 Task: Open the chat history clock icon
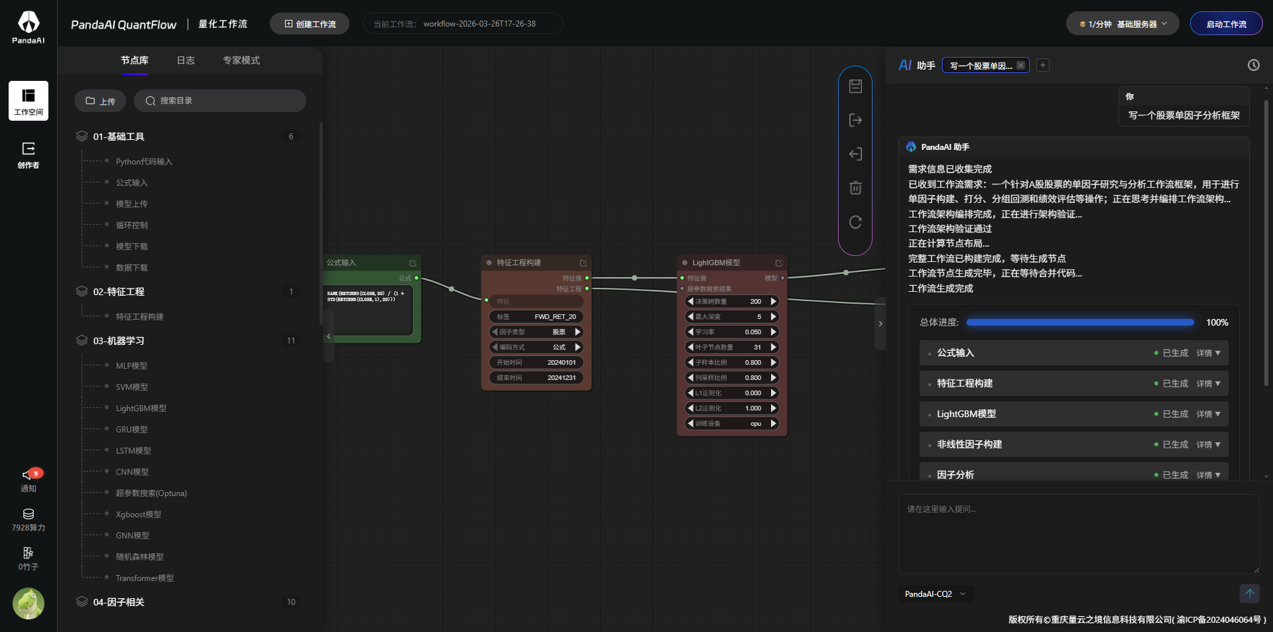click(1253, 65)
